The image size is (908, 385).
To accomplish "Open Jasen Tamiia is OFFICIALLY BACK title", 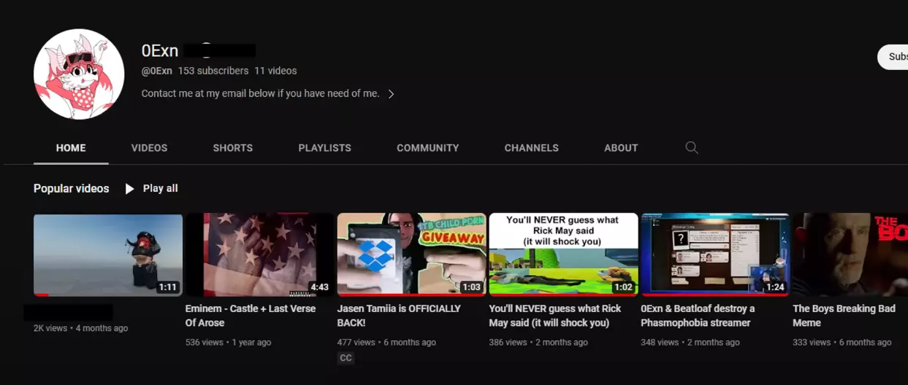I will pyautogui.click(x=399, y=316).
